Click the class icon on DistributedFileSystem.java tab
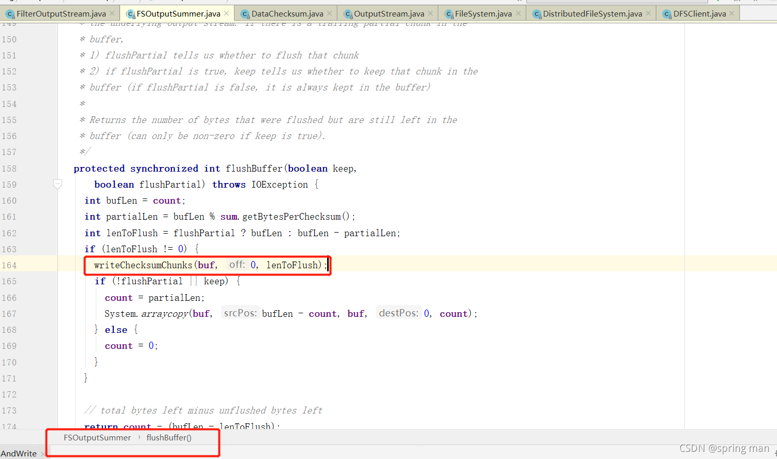This screenshot has height=459, width=777. [537, 14]
